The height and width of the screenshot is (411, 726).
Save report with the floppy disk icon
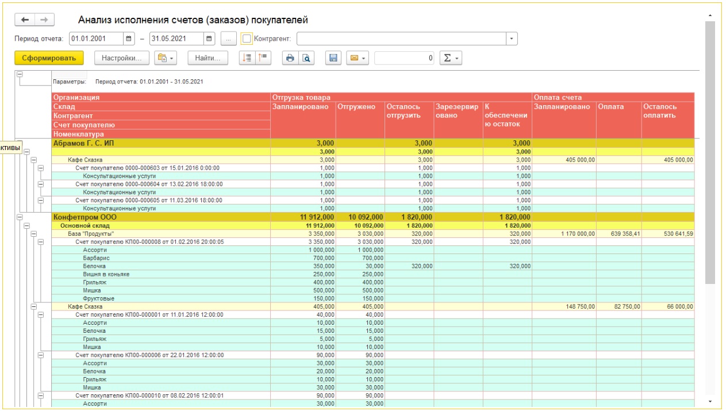point(333,58)
